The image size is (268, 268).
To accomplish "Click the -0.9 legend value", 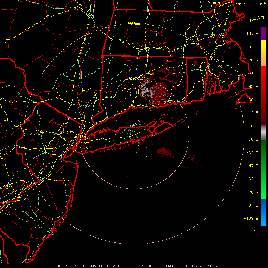I will 253,126.
